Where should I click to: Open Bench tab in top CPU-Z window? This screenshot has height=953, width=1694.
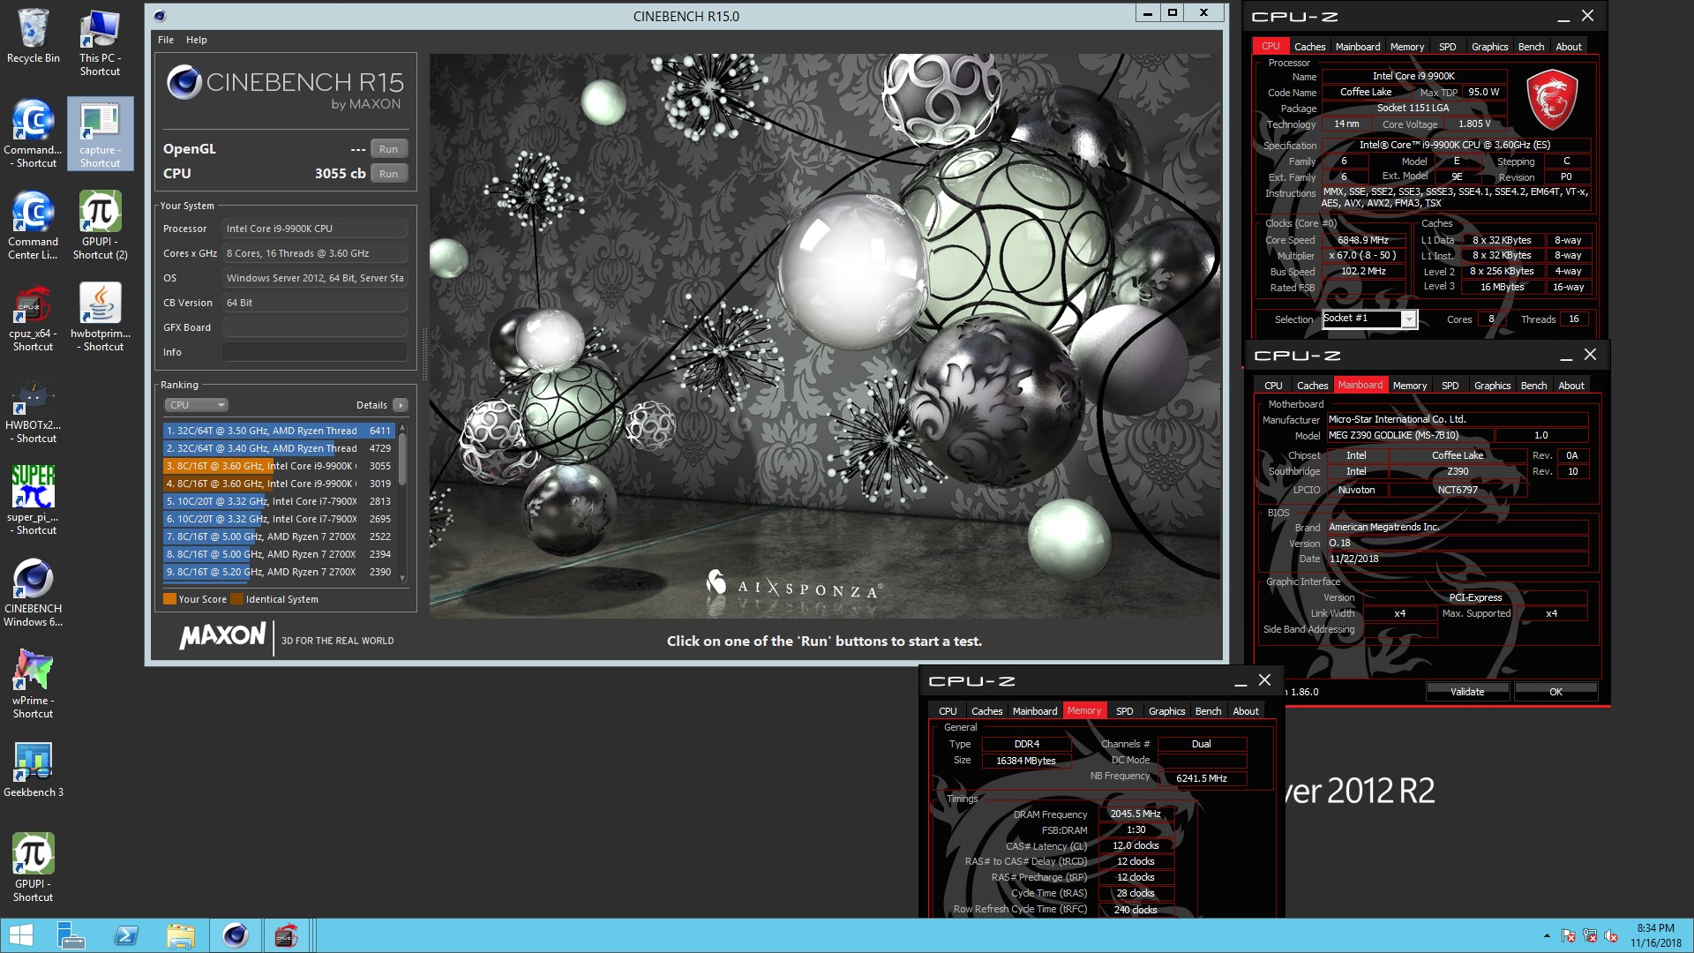[x=1532, y=47]
